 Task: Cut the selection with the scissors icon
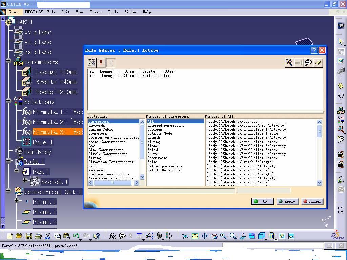(x=47, y=236)
